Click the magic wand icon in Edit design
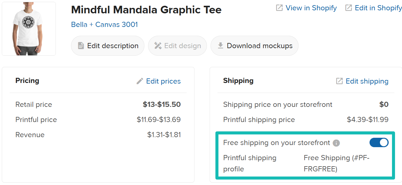The height and width of the screenshot is (185, 402). (158, 46)
